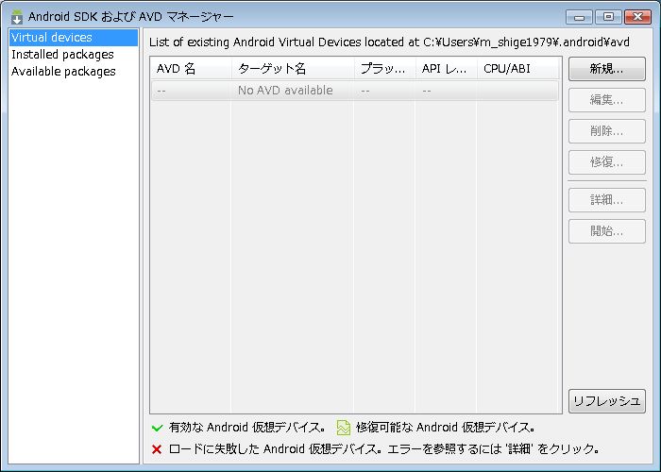
Task: Click the red X failed-load icon
Action: pos(157,449)
